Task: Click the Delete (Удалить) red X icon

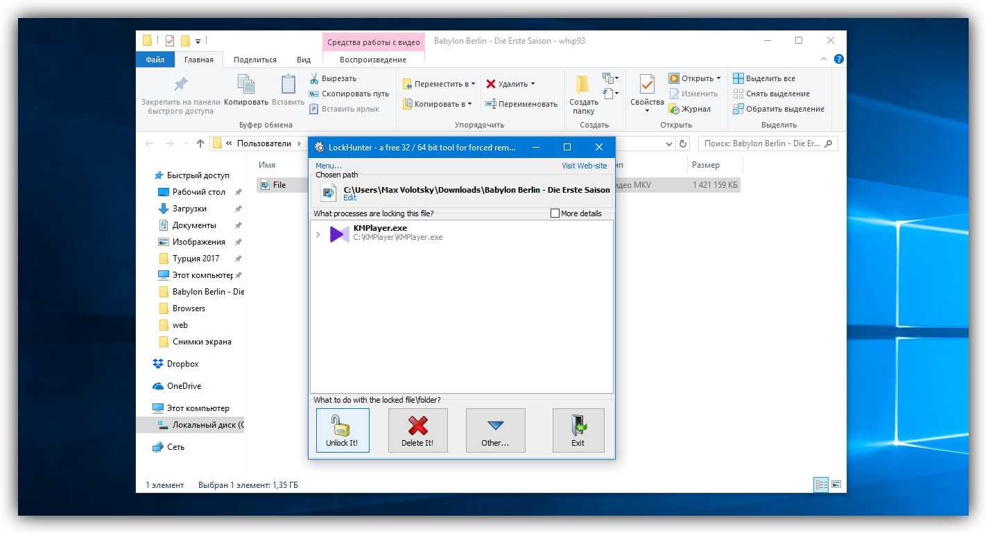Action: [492, 84]
